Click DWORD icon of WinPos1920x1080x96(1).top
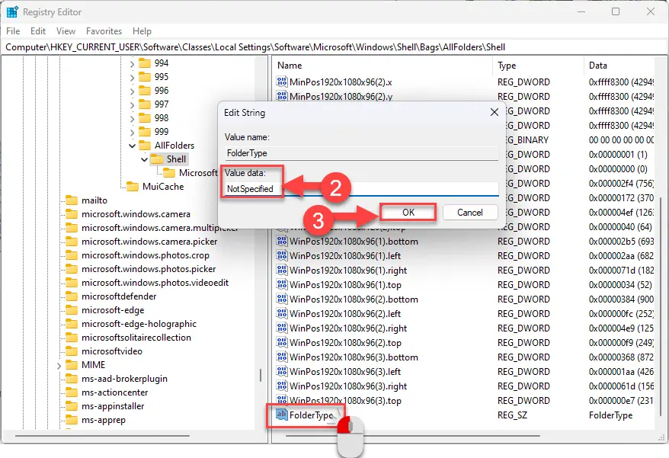Image resolution: width=669 pixels, height=458 pixels. click(282, 285)
